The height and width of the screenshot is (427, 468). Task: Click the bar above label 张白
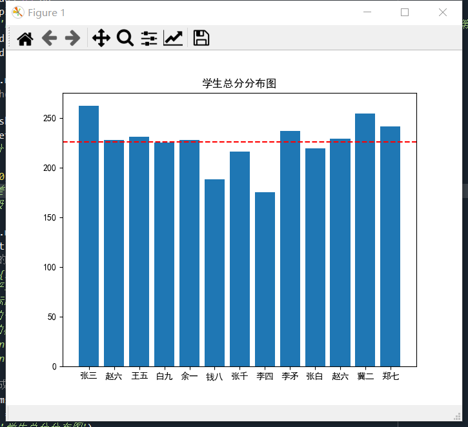[x=315, y=257]
